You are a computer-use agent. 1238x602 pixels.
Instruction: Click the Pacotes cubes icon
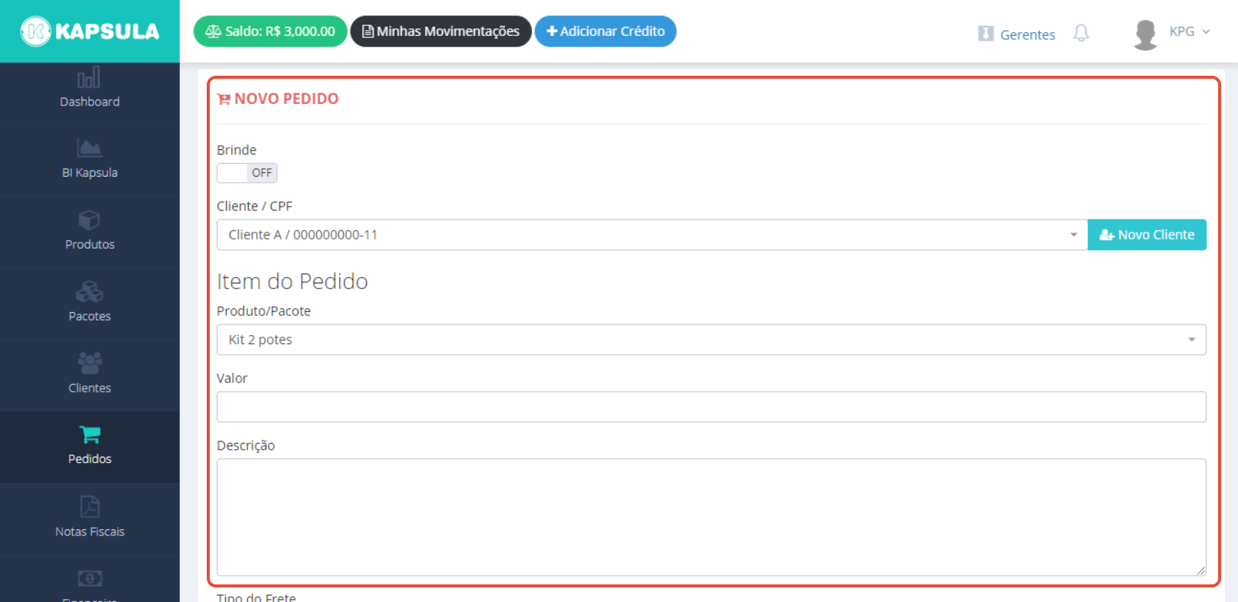click(x=90, y=291)
